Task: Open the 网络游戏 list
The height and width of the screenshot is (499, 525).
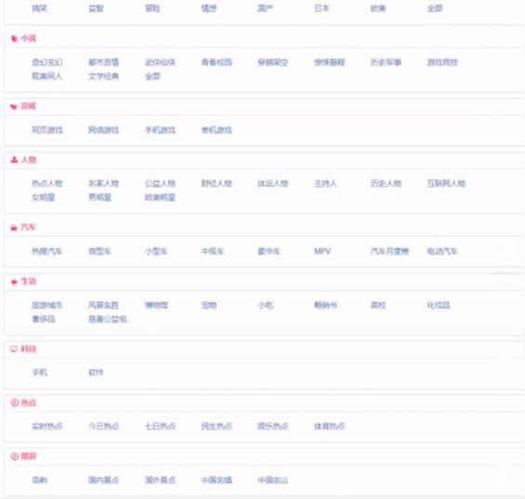Action: (x=103, y=130)
